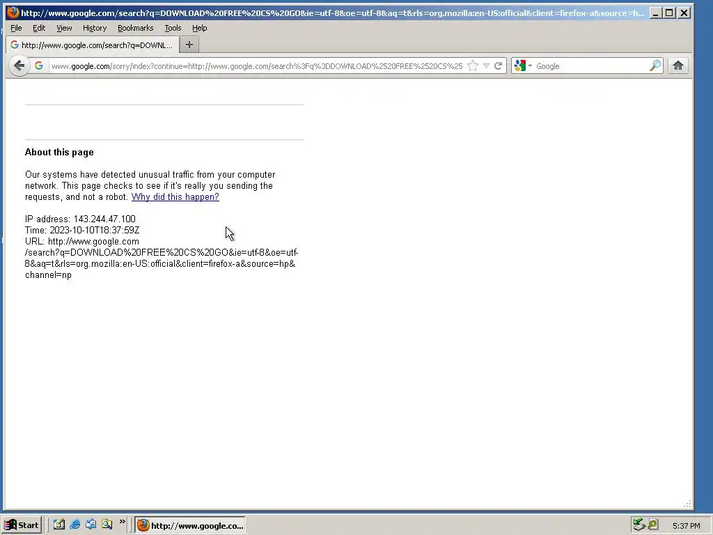Click in the Google search box
Image resolution: width=713 pixels, height=535 pixels.
(591, 66)
